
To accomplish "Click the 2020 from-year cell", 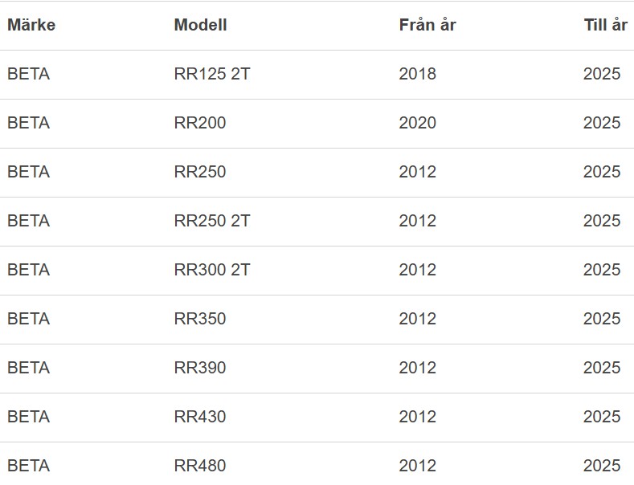I will [417, 123].
